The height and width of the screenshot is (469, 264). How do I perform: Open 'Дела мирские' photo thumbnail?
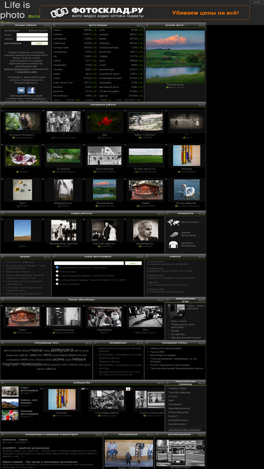click(x=104, y=155)
